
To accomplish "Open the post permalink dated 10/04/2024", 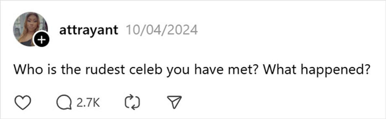I will click(162, 30).
